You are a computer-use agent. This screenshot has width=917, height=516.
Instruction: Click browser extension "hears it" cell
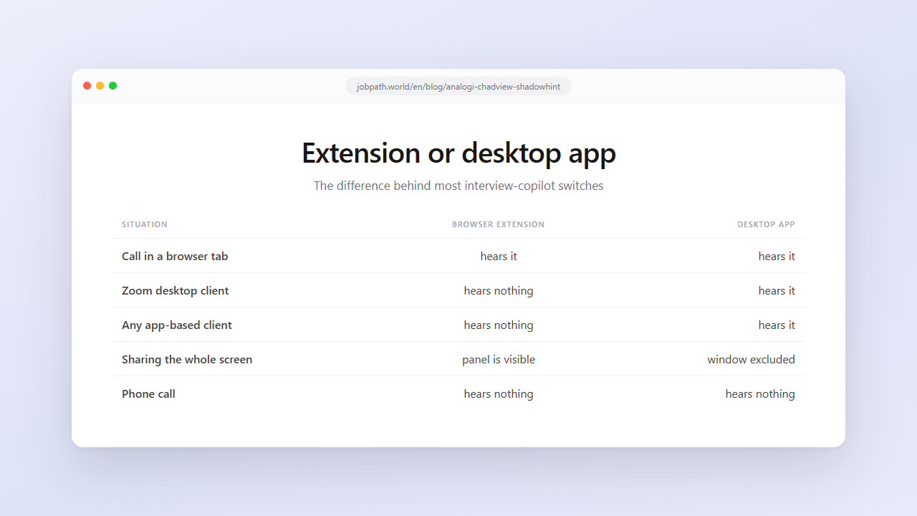click(499, 256)
